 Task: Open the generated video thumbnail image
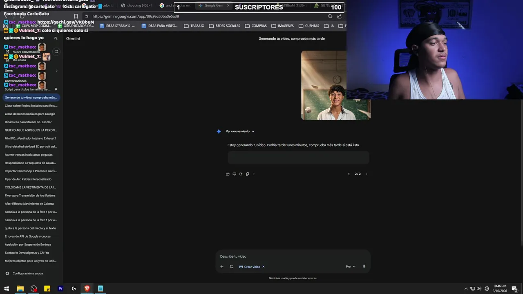click(336, 85)
